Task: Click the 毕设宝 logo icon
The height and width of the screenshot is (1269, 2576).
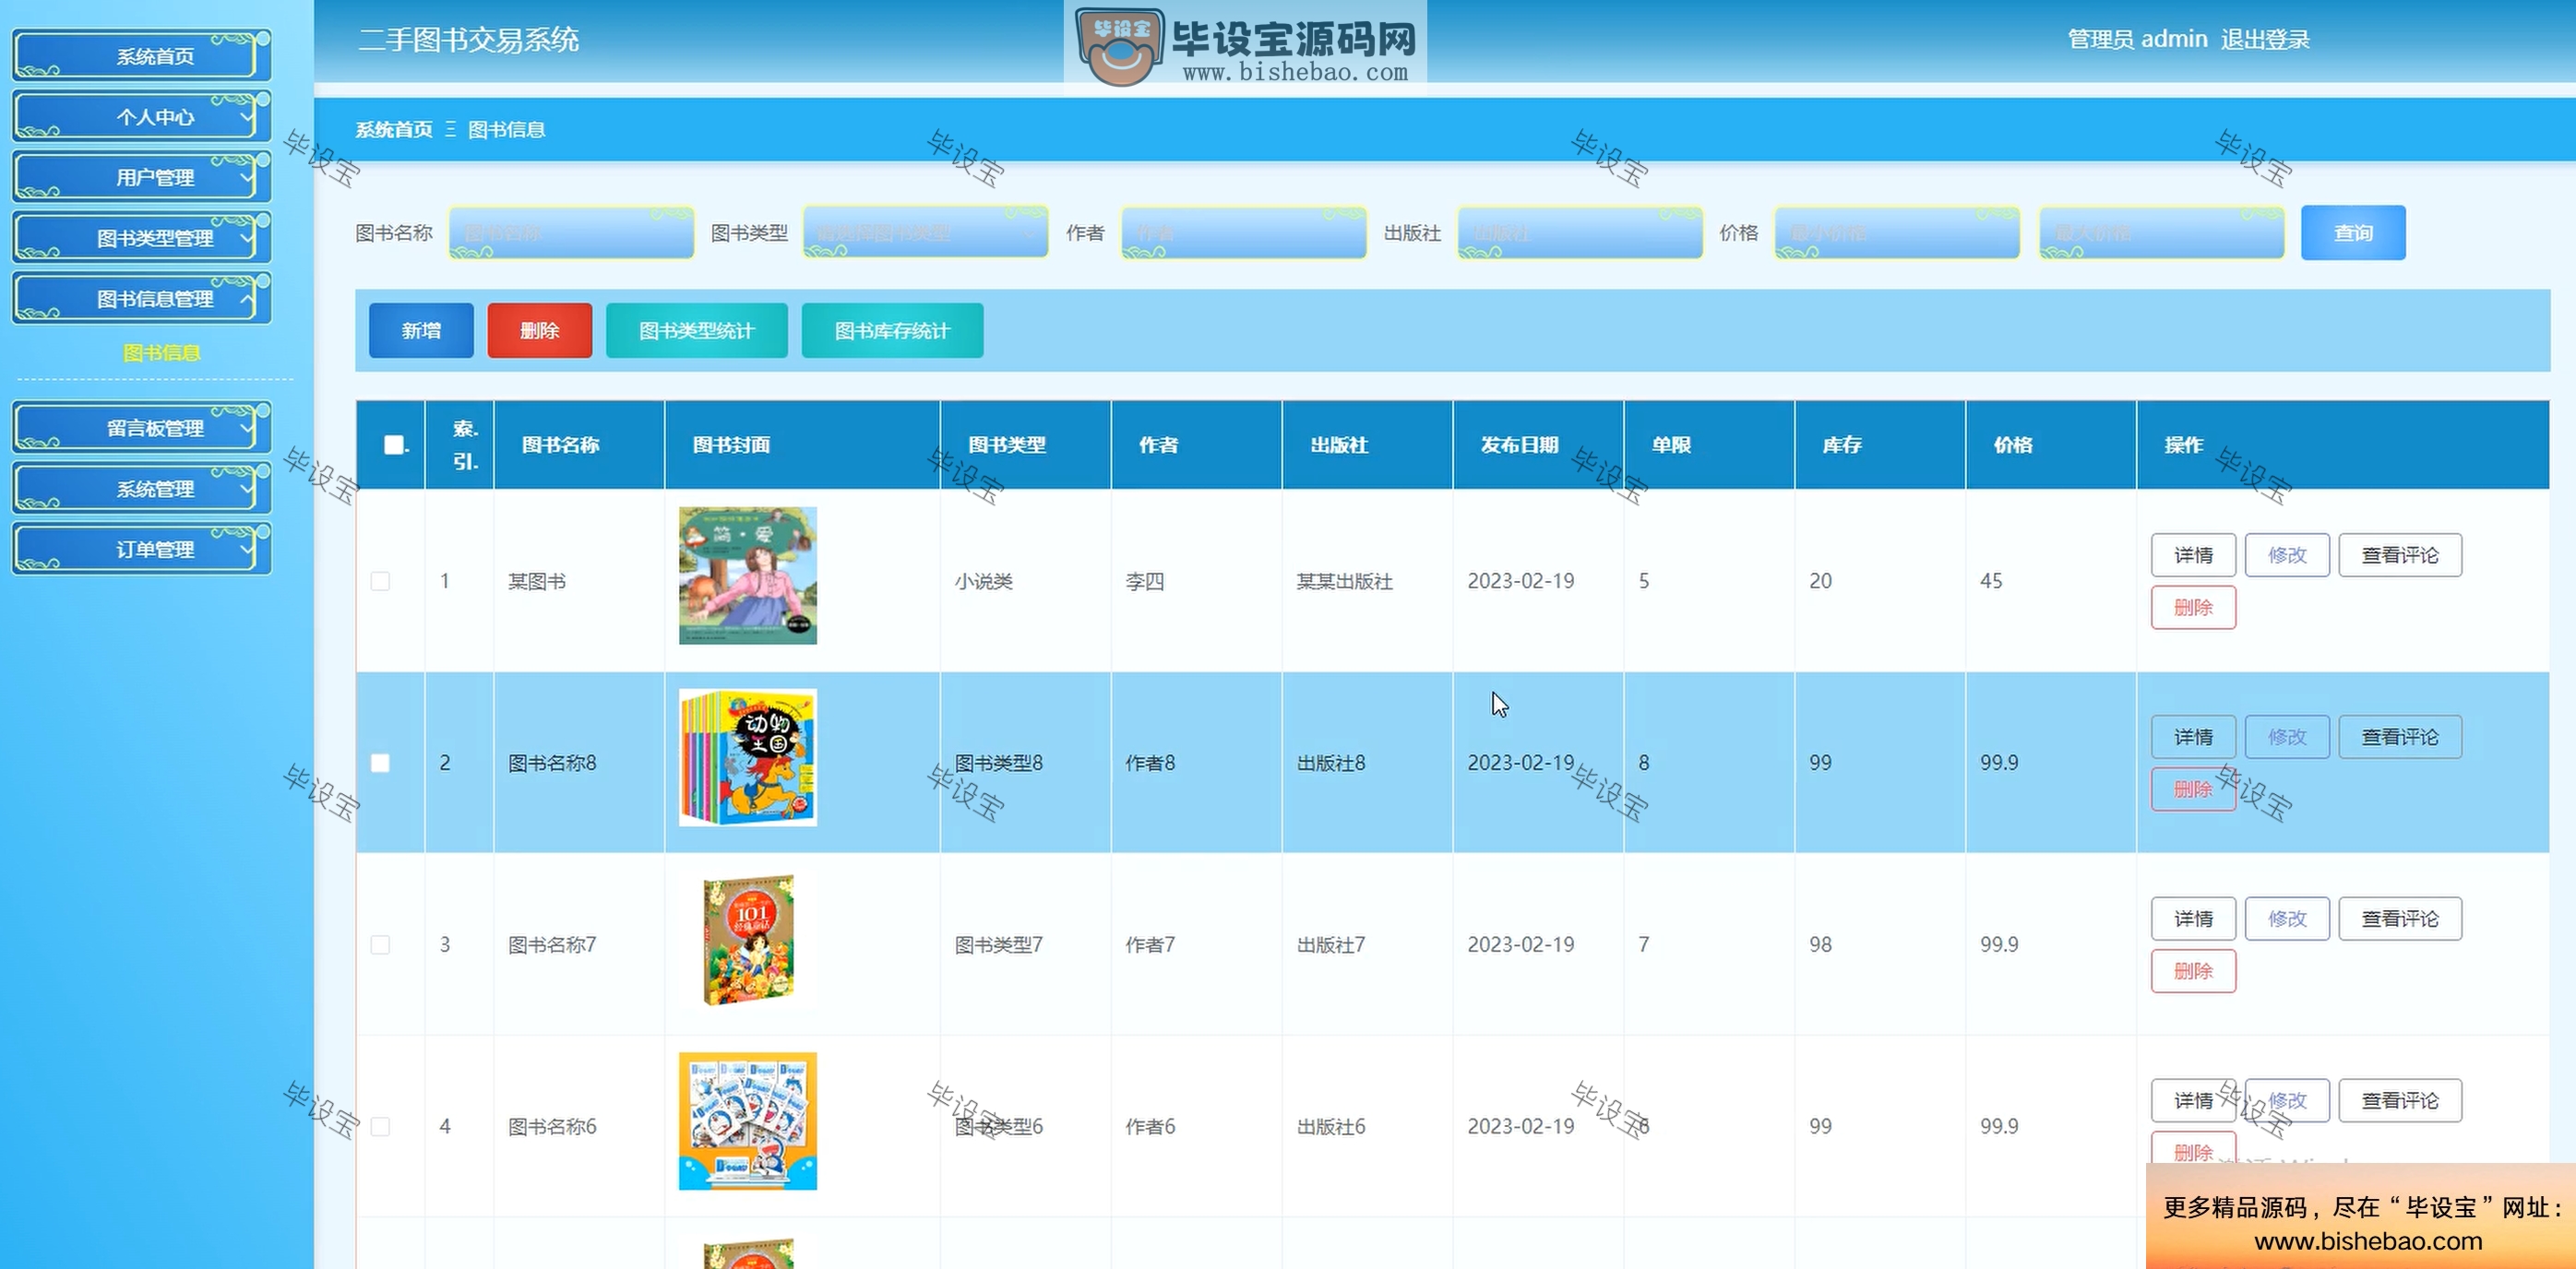Action: pyautogui.click(x=1119, y=46)
